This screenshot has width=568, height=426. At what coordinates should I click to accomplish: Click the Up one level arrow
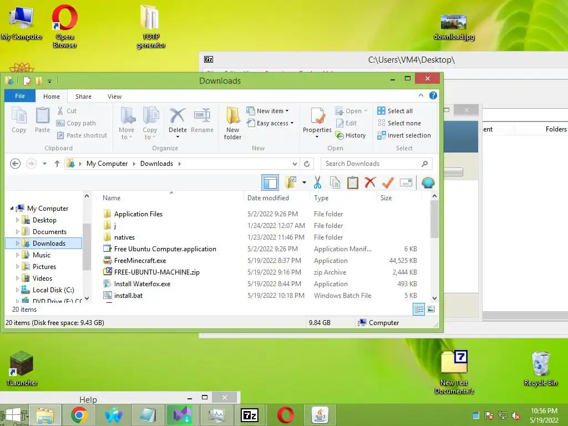57,164
